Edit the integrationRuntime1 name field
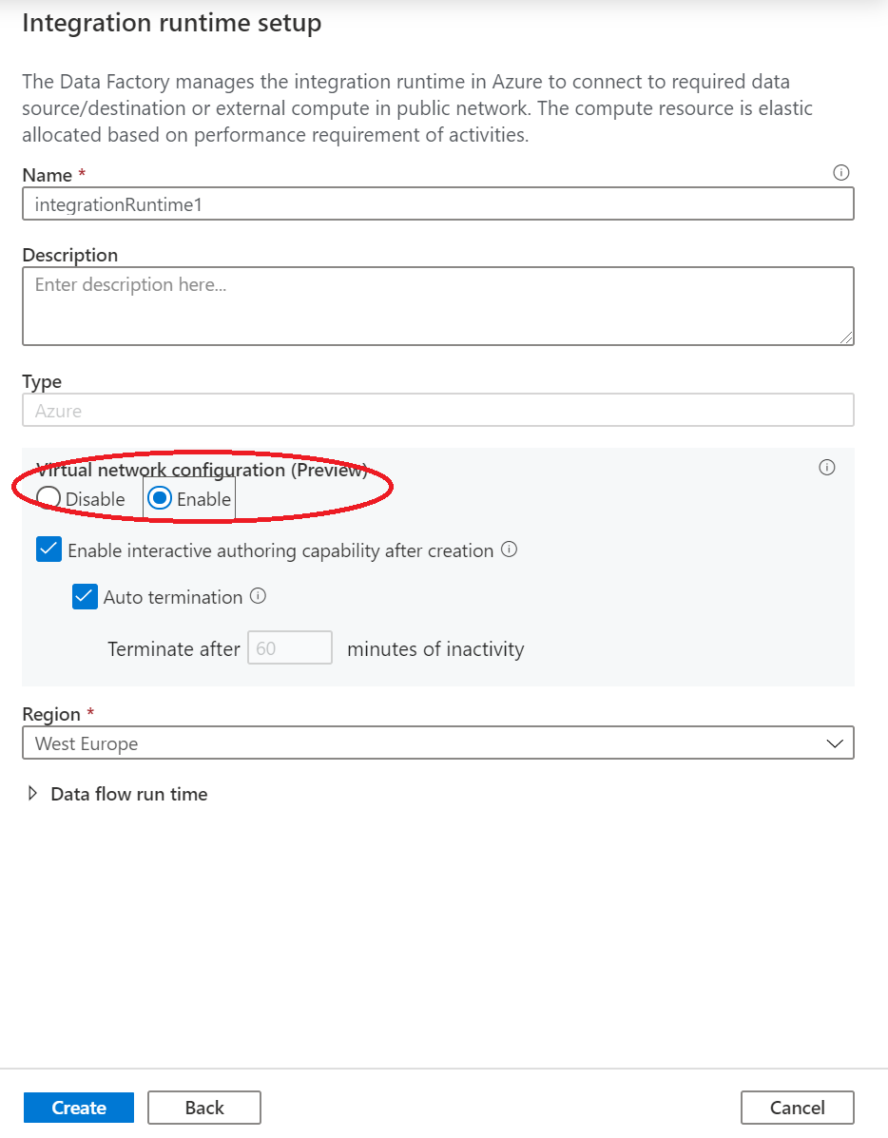888x1138 pixels. pos(437,203)
